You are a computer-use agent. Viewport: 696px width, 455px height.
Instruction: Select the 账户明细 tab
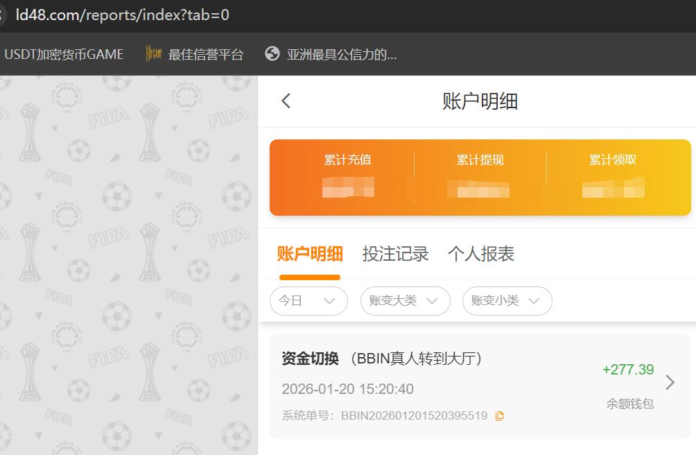(308, 254)
